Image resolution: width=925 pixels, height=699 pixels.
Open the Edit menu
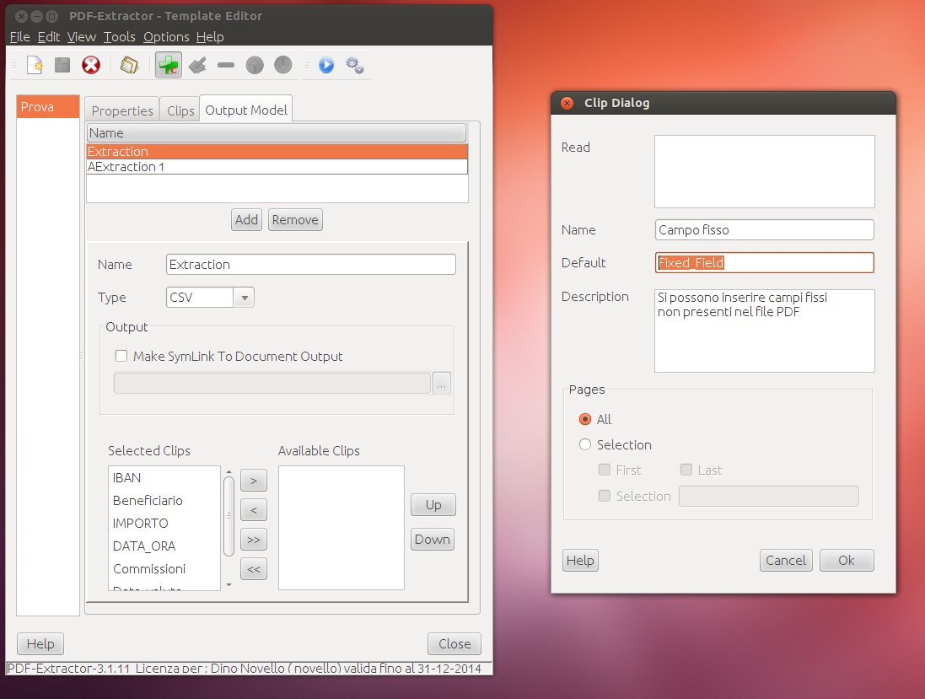(x=48, y=36)
